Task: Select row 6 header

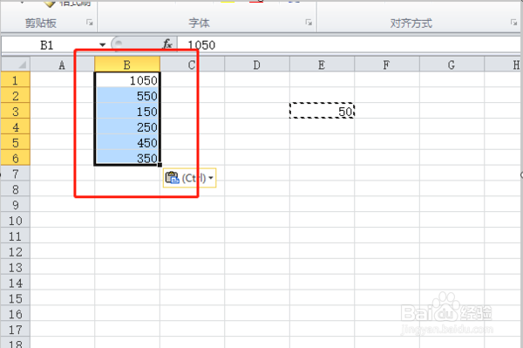Action: (16, 158)
